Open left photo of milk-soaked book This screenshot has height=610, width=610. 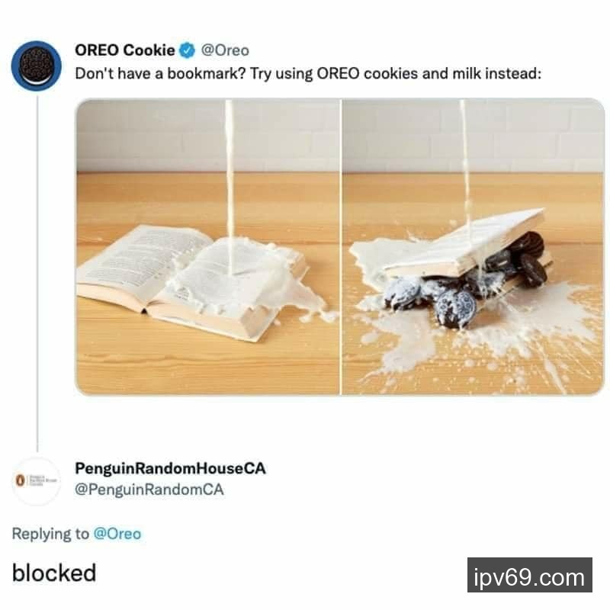[x=208, y=247]
